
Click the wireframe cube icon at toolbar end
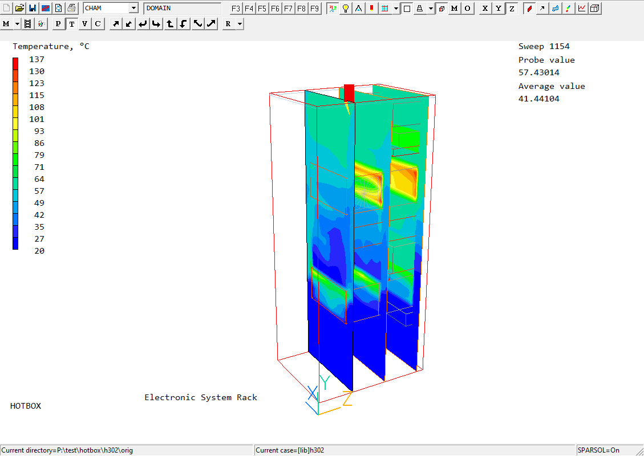tap(595, 8)
